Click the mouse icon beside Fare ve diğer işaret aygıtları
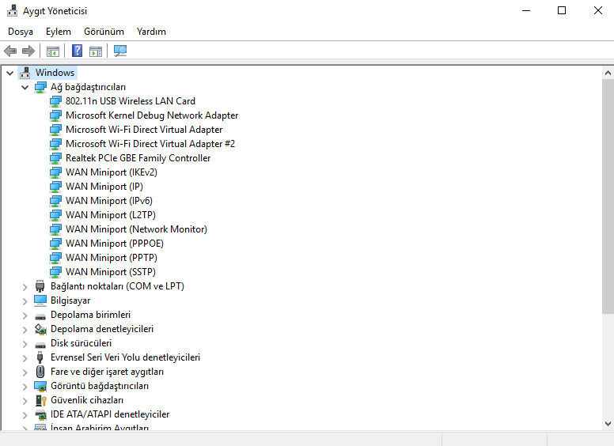 point(40,372)
